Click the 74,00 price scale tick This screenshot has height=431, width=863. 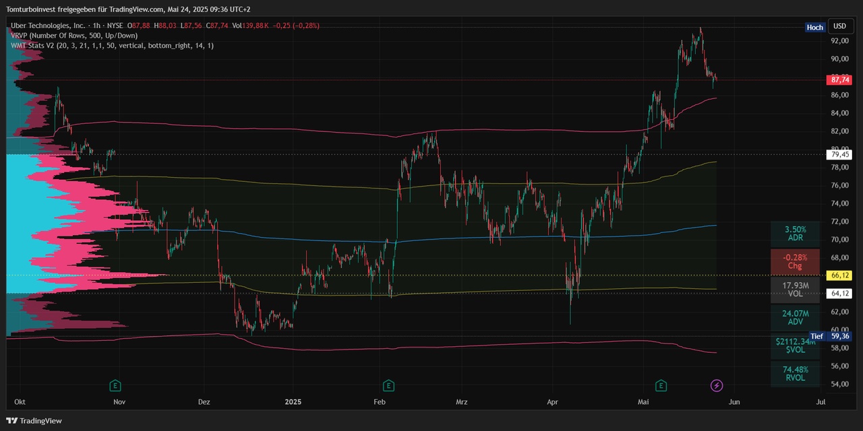[839, 203]
